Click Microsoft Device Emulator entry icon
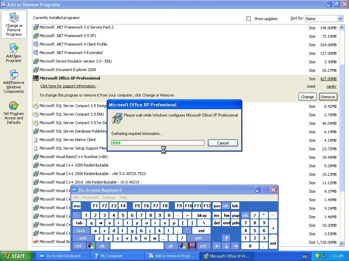349x261 pixels. click(35, 61)
